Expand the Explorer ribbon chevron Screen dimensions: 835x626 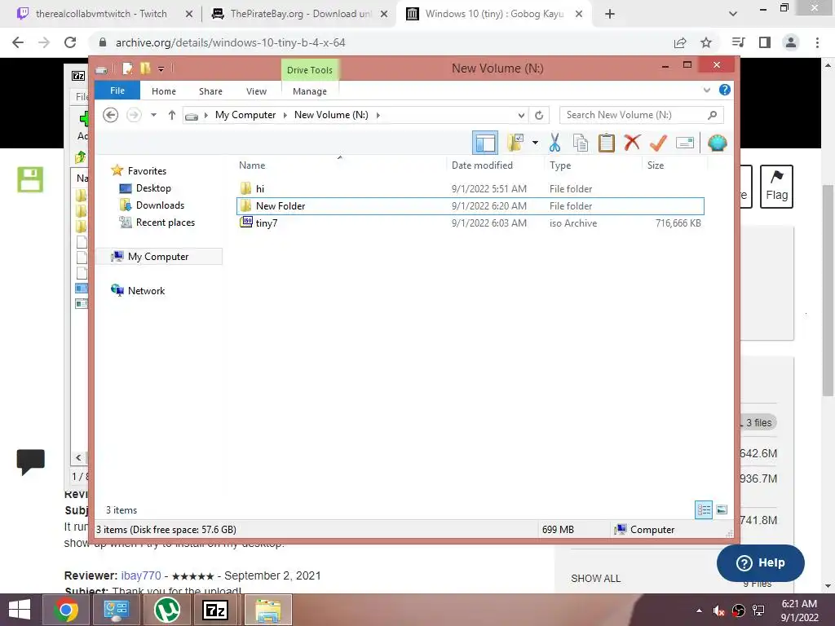click(707, 90)
